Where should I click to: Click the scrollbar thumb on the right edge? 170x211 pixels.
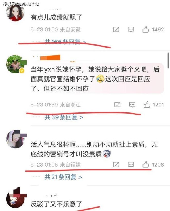pos(168,61)
